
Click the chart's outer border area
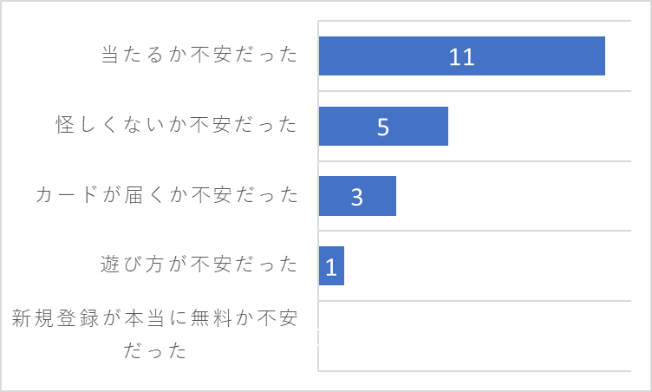tap(326, 2)
